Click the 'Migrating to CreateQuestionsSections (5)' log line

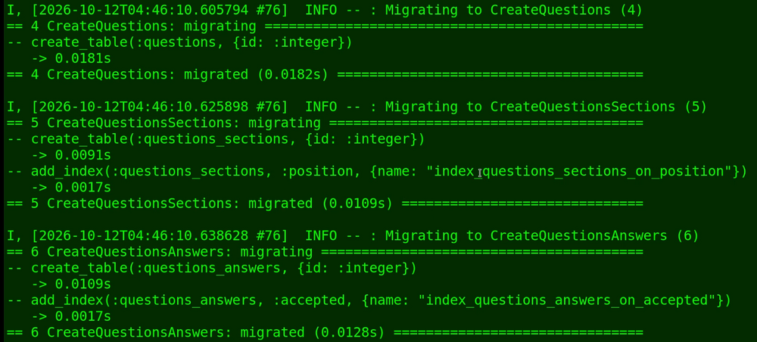pos(357,107)
